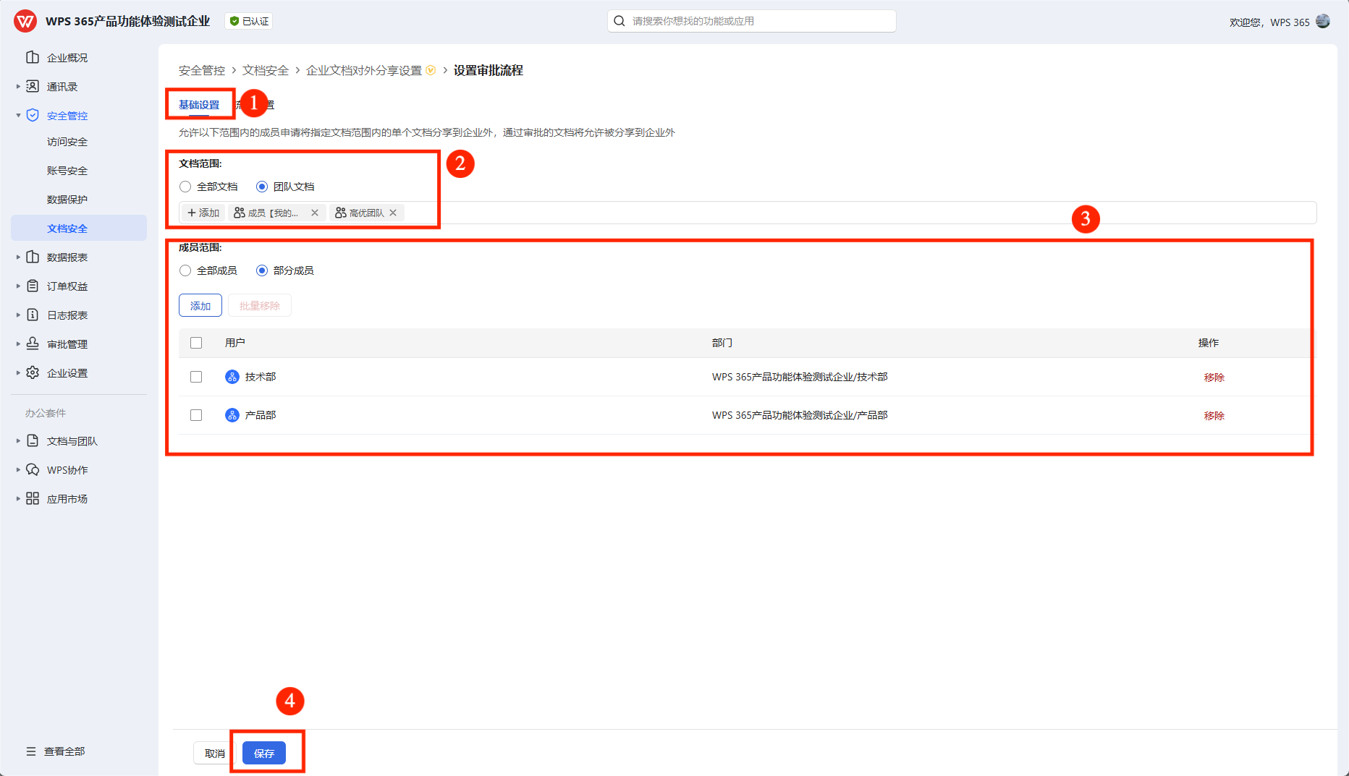Click the 订单权益 icon

tap(33, 286)
